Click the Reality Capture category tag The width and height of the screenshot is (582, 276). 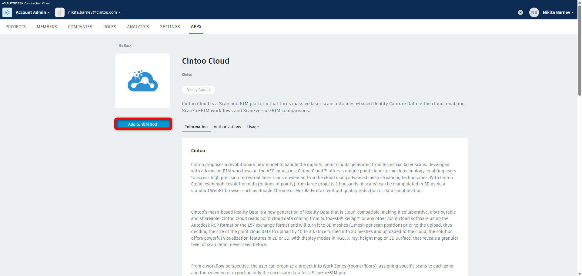pyautogui.click(x=199, y=90)
